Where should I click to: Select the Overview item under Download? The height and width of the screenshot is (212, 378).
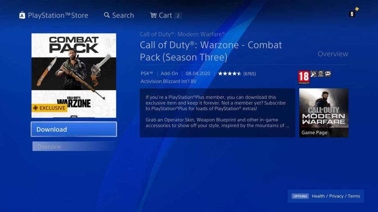click(75, 146)
